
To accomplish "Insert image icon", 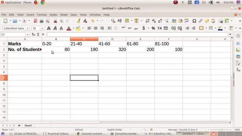I will click(x=174, y=21).
